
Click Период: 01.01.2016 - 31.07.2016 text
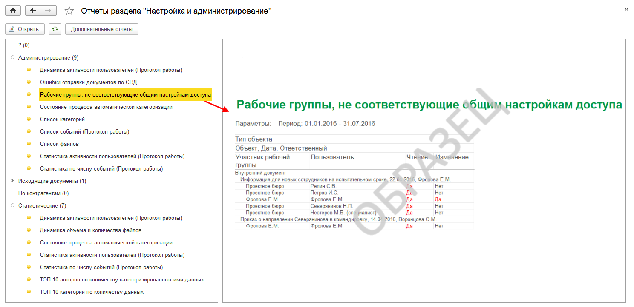click(326, 124)
